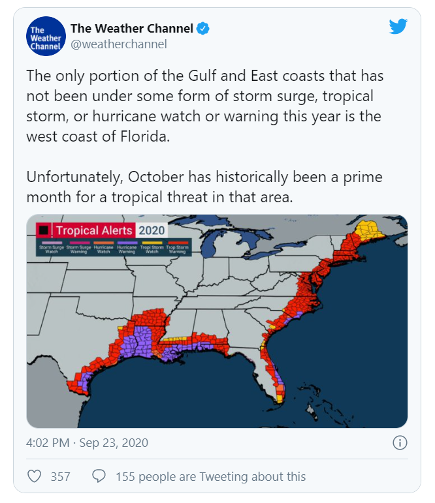Click the 2020 year label on map

point(152,230)
